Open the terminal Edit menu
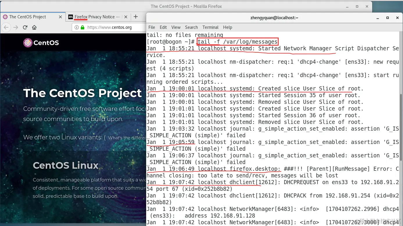403x226 pixels. point(163,27)
